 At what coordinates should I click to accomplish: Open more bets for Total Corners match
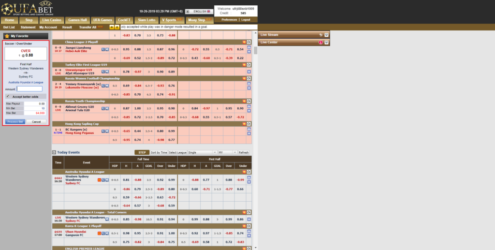(249, 220)
